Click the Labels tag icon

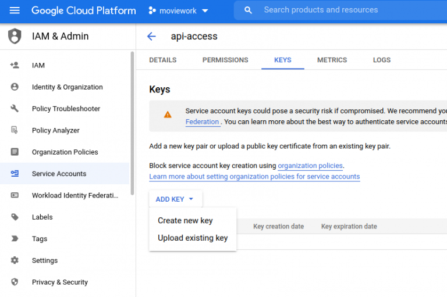tap(15, 217)
